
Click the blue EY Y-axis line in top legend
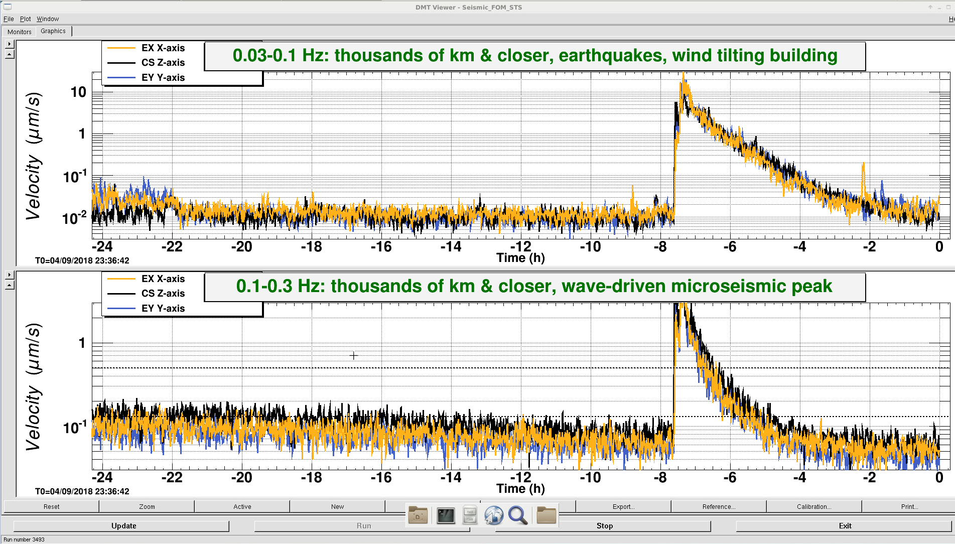[x=121, y=78]
